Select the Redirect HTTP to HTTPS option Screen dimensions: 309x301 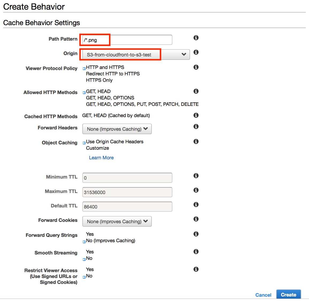tap(113, 74)
